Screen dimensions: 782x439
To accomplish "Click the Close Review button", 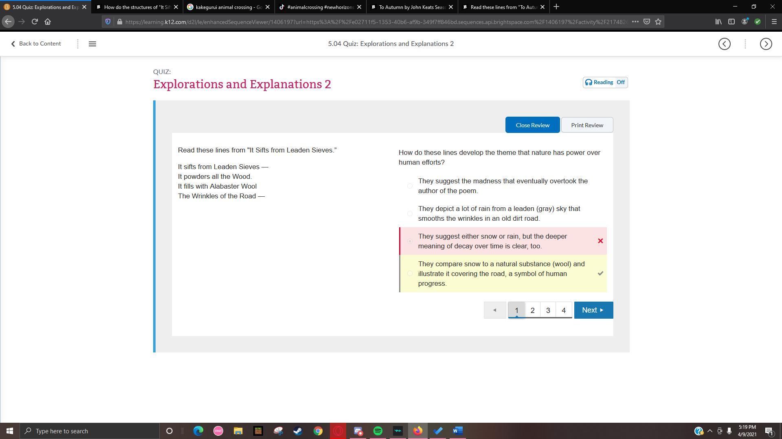I will pos(532,125).
